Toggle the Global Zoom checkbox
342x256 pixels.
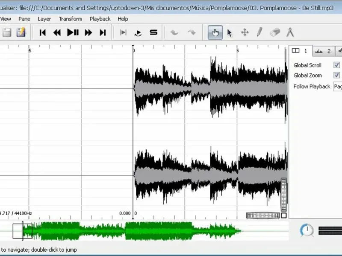336,75
